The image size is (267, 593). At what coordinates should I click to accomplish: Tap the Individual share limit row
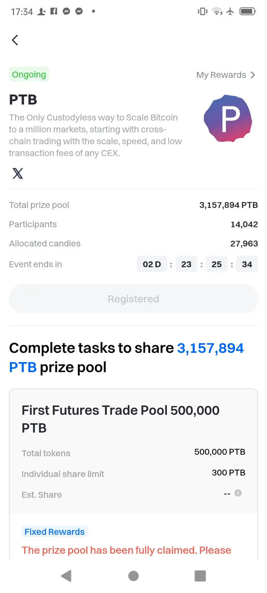(x=133, y=473)
